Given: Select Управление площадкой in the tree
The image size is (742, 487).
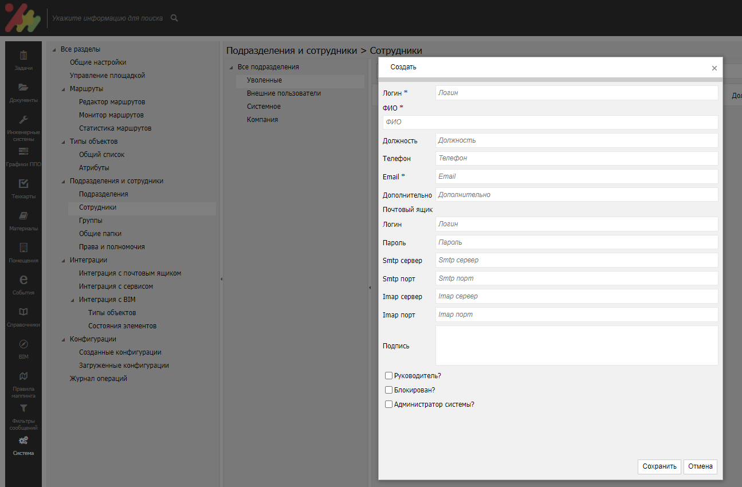Looking at the screenshot, I should pos(107,76).
